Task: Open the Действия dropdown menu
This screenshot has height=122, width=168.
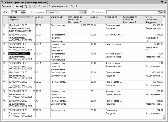Action: point(7,6)
